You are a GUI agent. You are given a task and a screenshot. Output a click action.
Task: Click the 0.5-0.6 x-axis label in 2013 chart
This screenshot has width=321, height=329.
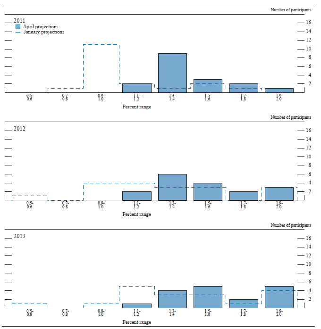pos(29,312)
